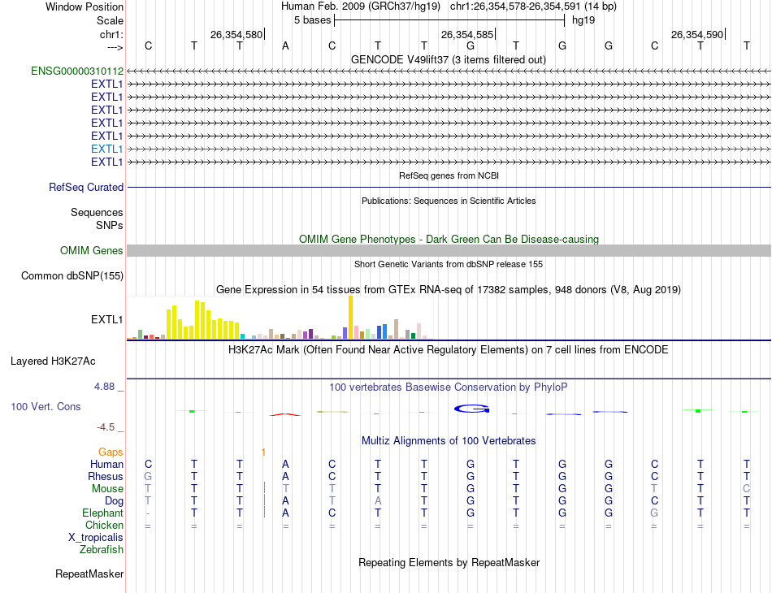Click the orange Gaps label
772x593 pixels.
pos(111,452)
